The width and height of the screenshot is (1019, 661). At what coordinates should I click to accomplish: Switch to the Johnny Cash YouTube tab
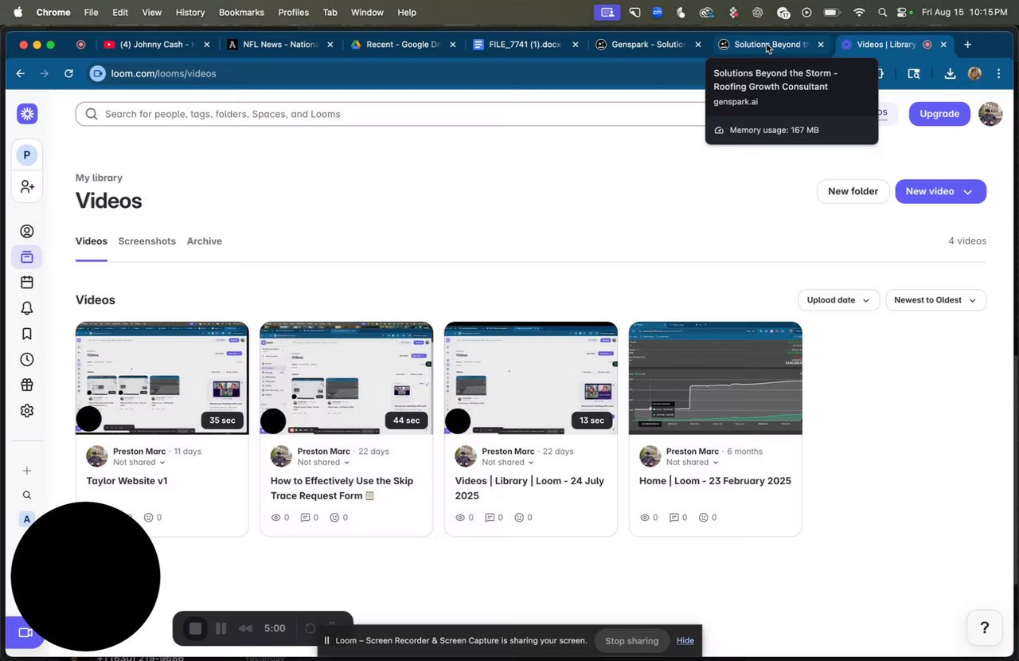pyautogui.click(x=157, y=45)
